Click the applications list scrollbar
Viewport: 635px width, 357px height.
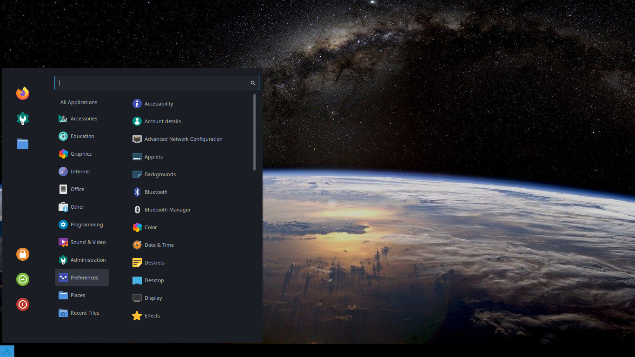coord(255,132)
